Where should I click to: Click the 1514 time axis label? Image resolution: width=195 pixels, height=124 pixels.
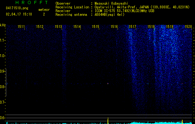(77, 27)
